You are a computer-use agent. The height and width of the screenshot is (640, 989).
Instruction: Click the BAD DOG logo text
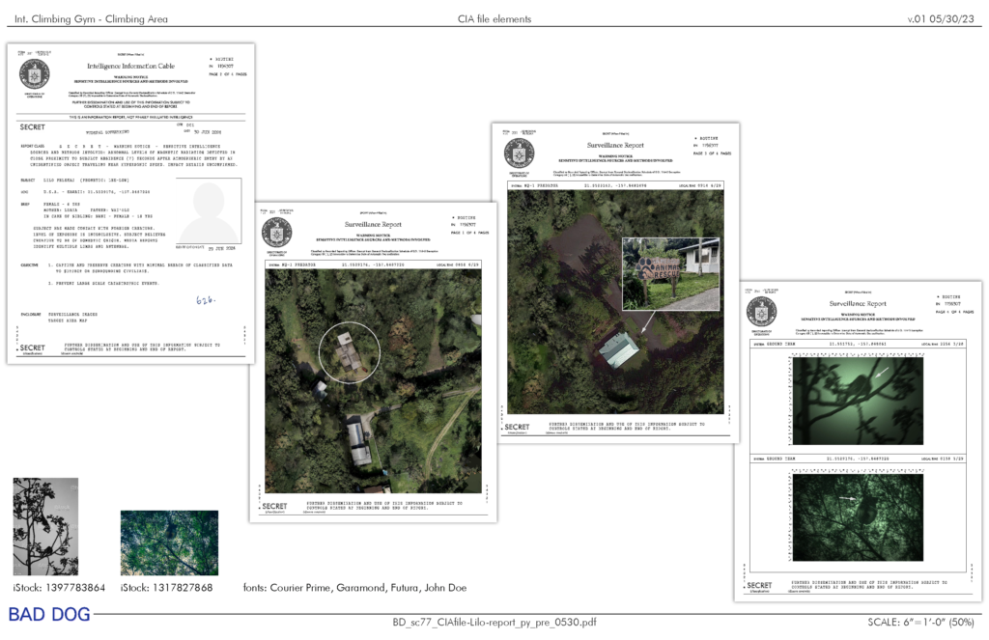(x=49, y=614)
